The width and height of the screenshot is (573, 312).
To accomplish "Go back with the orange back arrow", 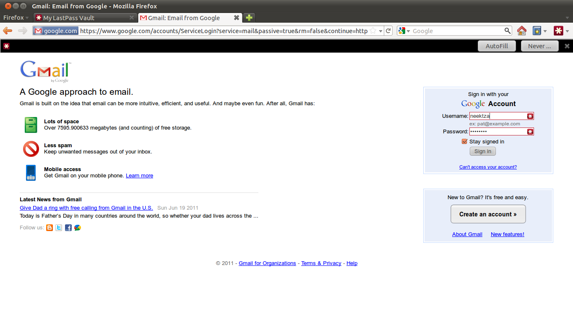I will coord(8,31).
